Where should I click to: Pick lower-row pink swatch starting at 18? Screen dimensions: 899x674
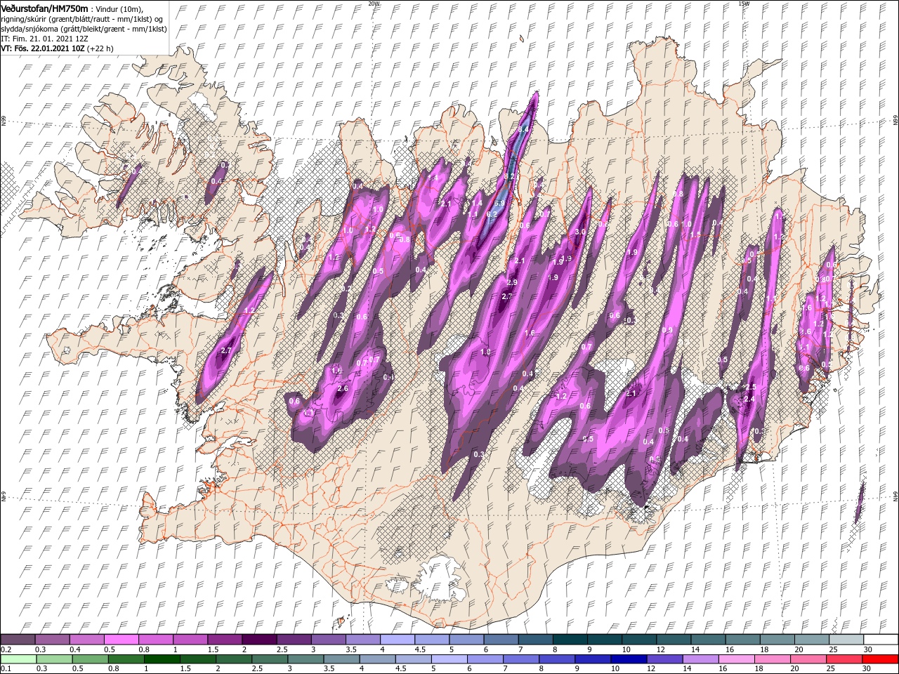(773, 659)
